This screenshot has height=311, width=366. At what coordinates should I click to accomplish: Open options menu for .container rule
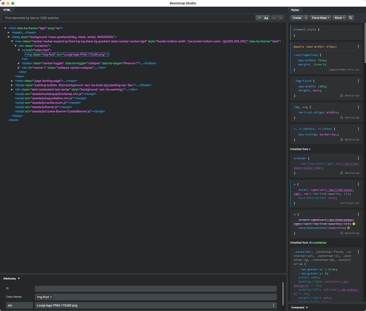click(358, 252)
